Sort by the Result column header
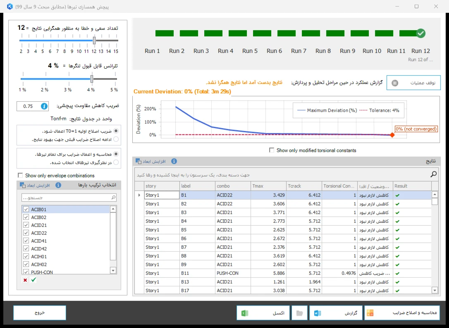The width and height of the screenshot is (449, 328). click(412, 186)
